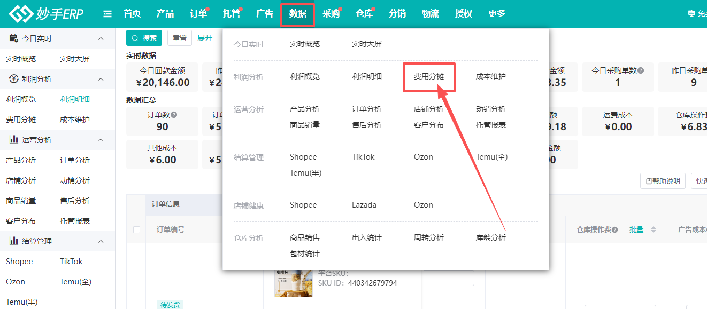
Task: Open the 订单 top navigation tab
Action: click(x=198, y=14)
